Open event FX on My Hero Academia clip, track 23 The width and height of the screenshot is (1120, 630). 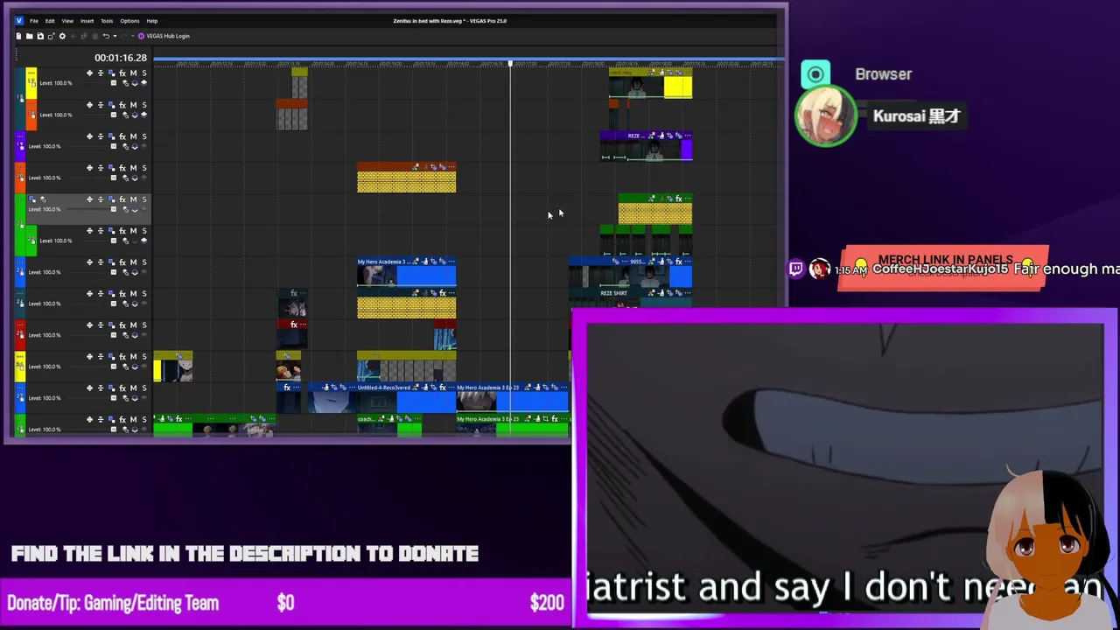point(443,262)
